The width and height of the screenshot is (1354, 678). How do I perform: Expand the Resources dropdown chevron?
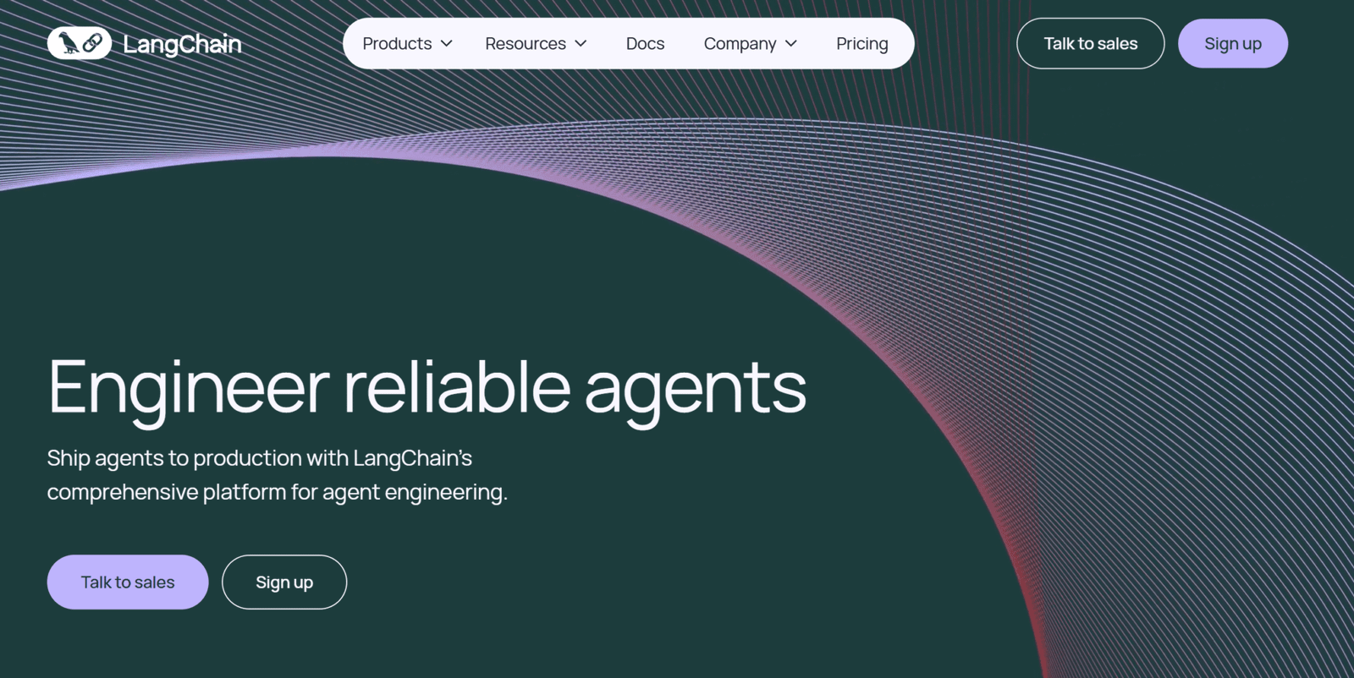(x=581, y=43)
